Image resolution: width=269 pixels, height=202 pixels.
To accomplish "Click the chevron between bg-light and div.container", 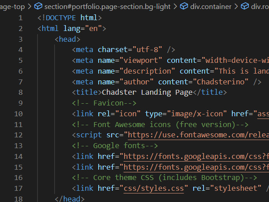I will (175, 6).
